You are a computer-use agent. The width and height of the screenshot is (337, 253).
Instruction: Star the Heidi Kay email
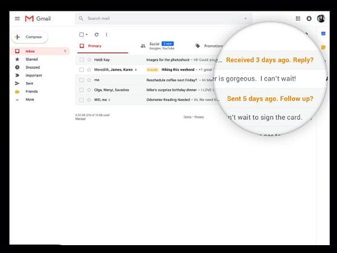89,60
